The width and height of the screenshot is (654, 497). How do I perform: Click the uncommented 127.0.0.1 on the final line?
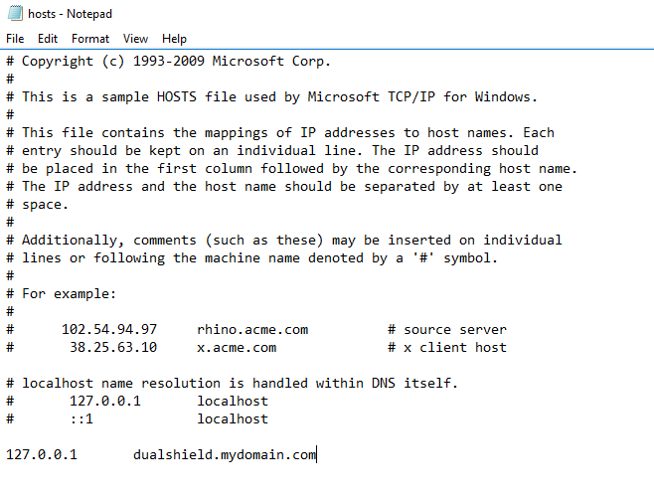[x=41, y=455]
